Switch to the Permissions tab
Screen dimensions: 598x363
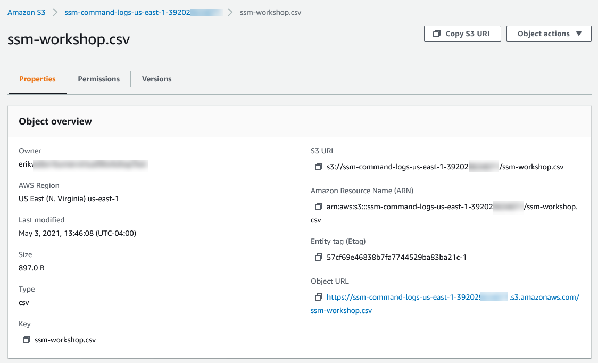pyautogui.click(x=99, y=79)
